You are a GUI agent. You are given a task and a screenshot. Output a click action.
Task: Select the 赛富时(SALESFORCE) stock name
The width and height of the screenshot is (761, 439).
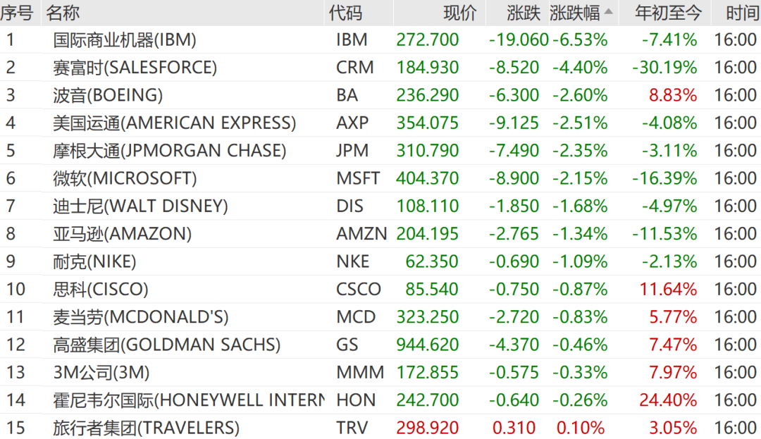[135, 68]
